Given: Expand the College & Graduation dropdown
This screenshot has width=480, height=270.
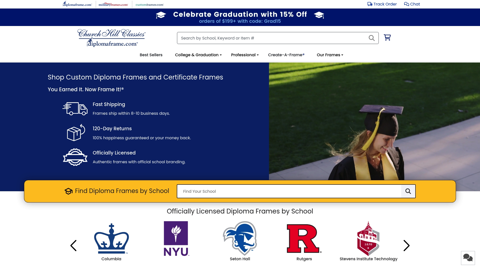Looking at the screenshot, I should (x=198, y=55).
